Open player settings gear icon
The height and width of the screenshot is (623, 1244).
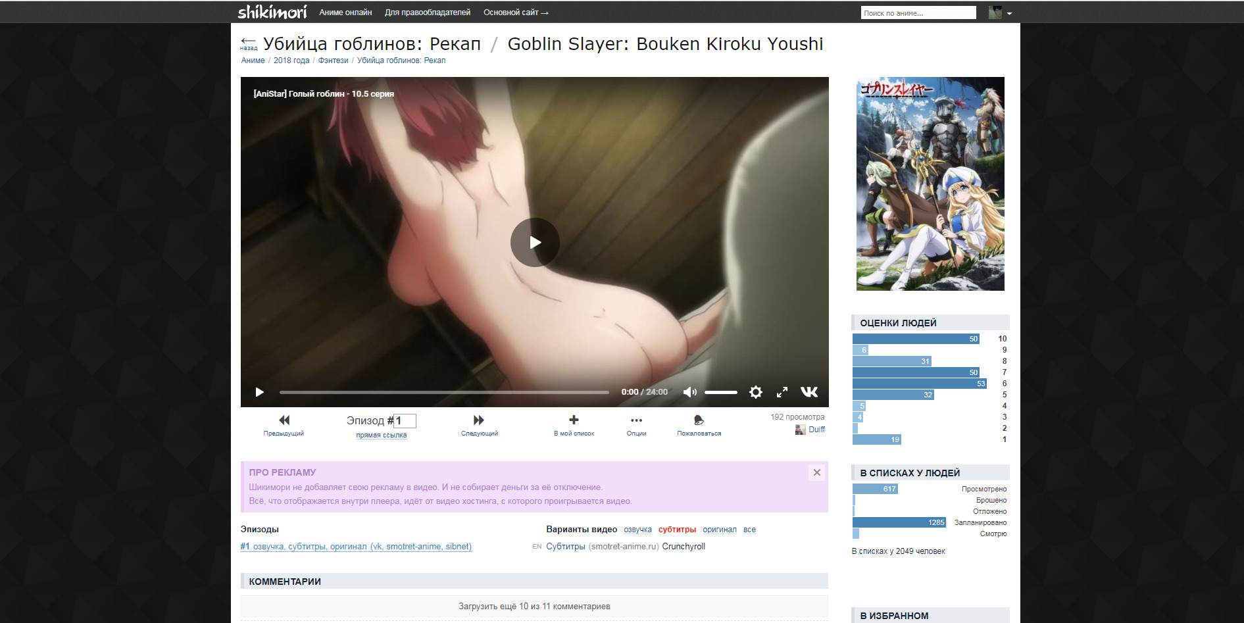(x=756, y=392)
